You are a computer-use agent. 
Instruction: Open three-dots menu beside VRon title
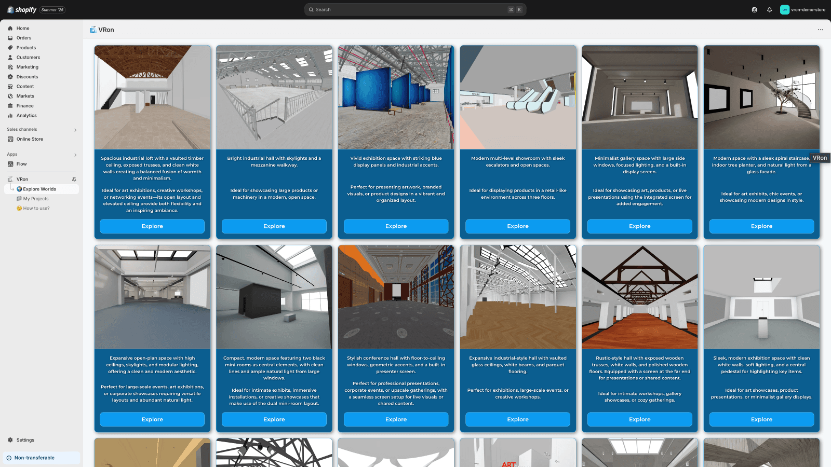point(820,30)
